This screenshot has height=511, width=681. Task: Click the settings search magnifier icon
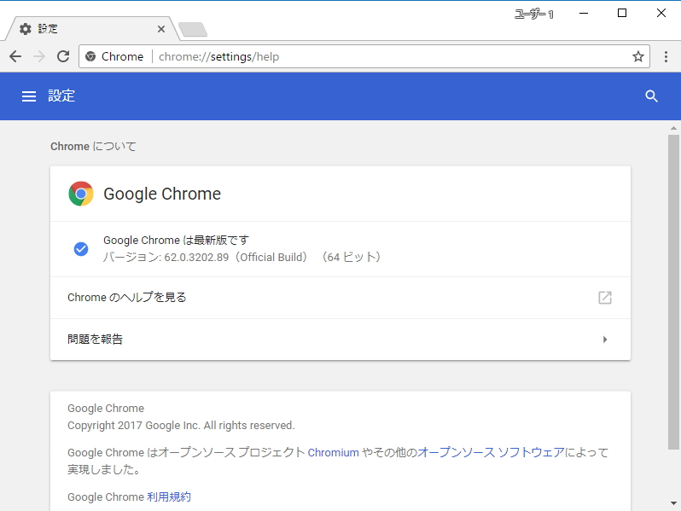point(651,96)
